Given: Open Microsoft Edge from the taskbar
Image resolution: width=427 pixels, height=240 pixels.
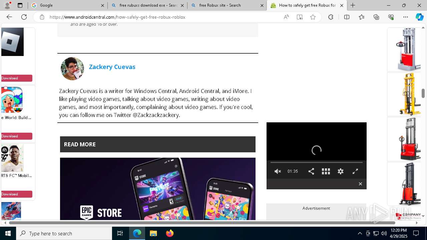Looking at the screenshot, I should click(x=137, y=233).
